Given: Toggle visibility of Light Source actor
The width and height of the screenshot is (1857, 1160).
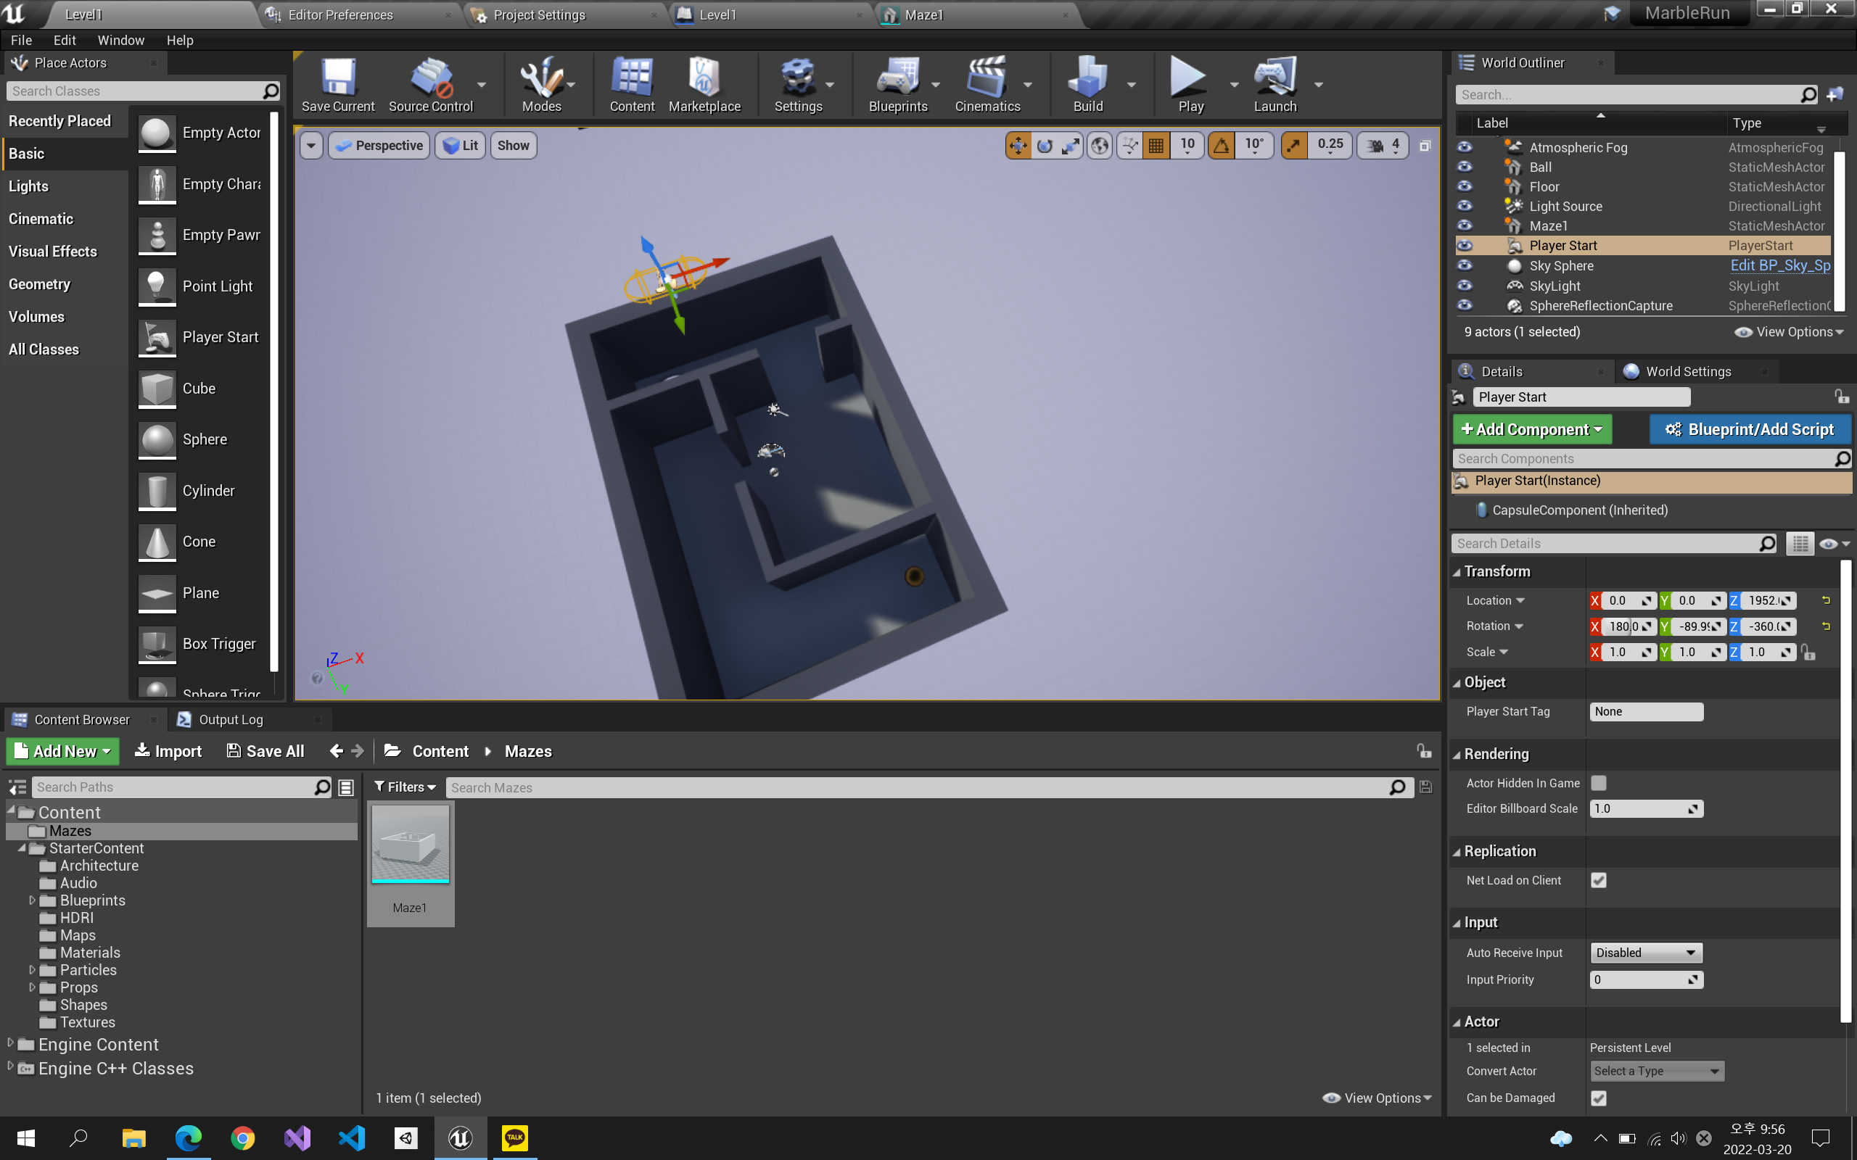Looking at the screenshot, I should click(x=1464, y=206).
